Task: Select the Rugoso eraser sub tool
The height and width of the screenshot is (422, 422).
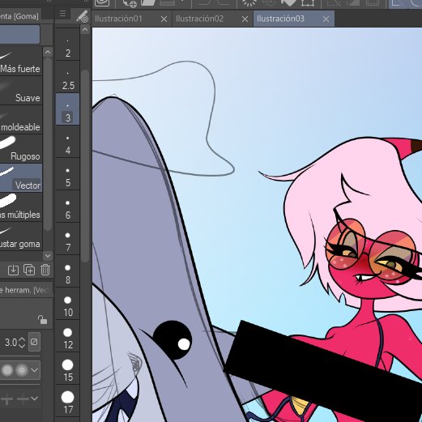Action: click(21, 149)
